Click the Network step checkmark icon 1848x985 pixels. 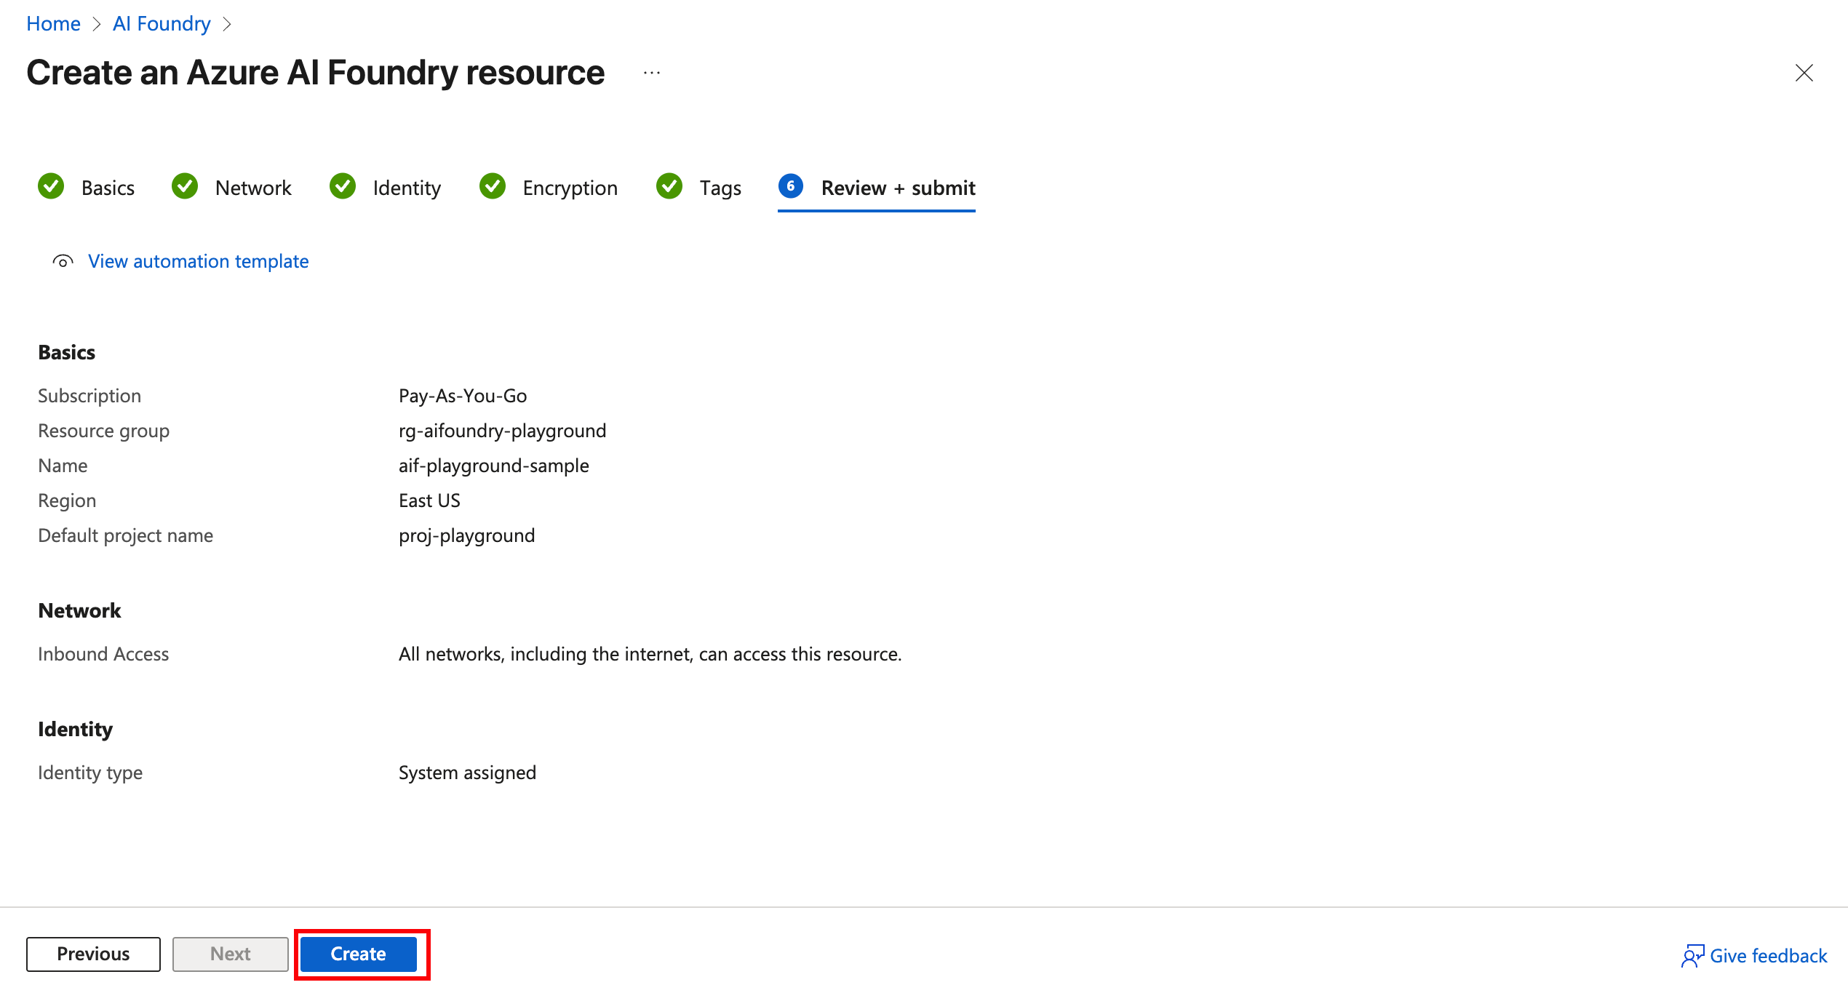[185, 186]
